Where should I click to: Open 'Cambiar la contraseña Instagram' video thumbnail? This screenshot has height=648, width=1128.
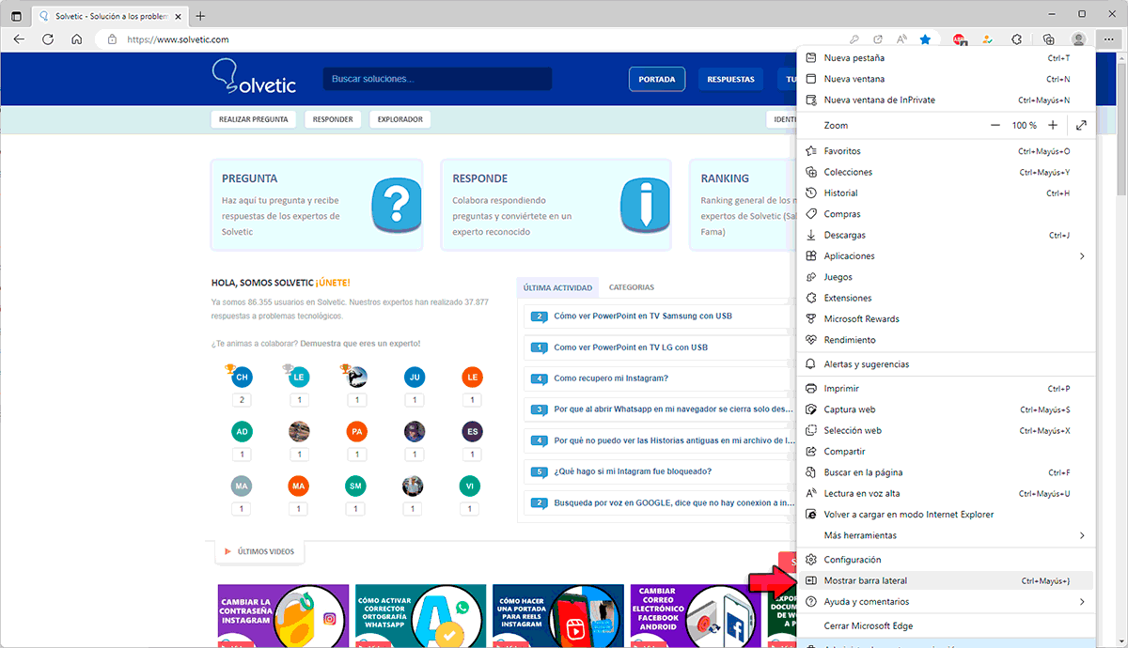[x=283, y=616]
